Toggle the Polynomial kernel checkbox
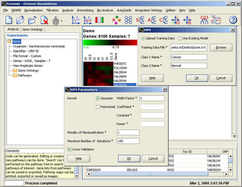Screen dimensions: 242x187 tap(98, 107)
